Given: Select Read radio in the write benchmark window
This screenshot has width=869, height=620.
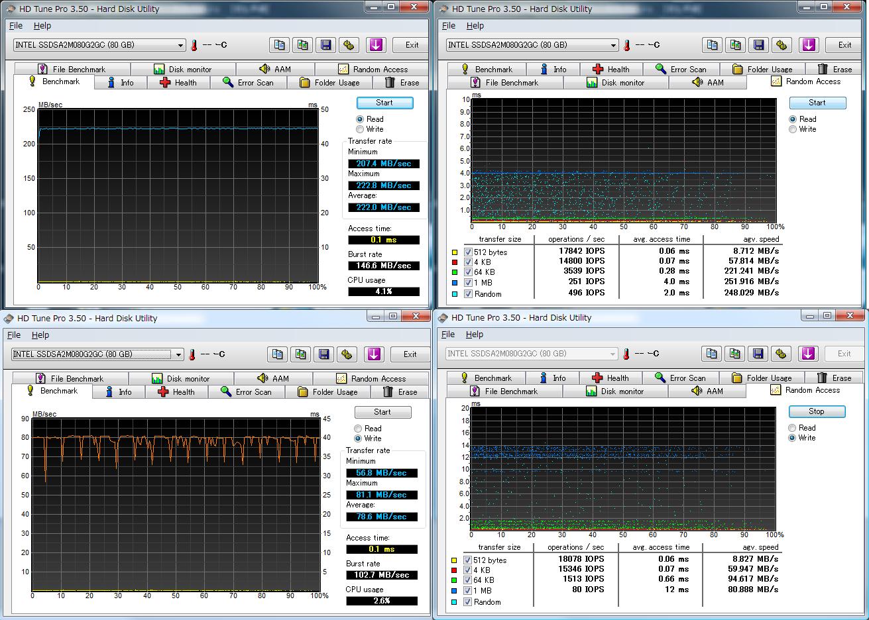Looking at the screenshot, I should 358,429.
